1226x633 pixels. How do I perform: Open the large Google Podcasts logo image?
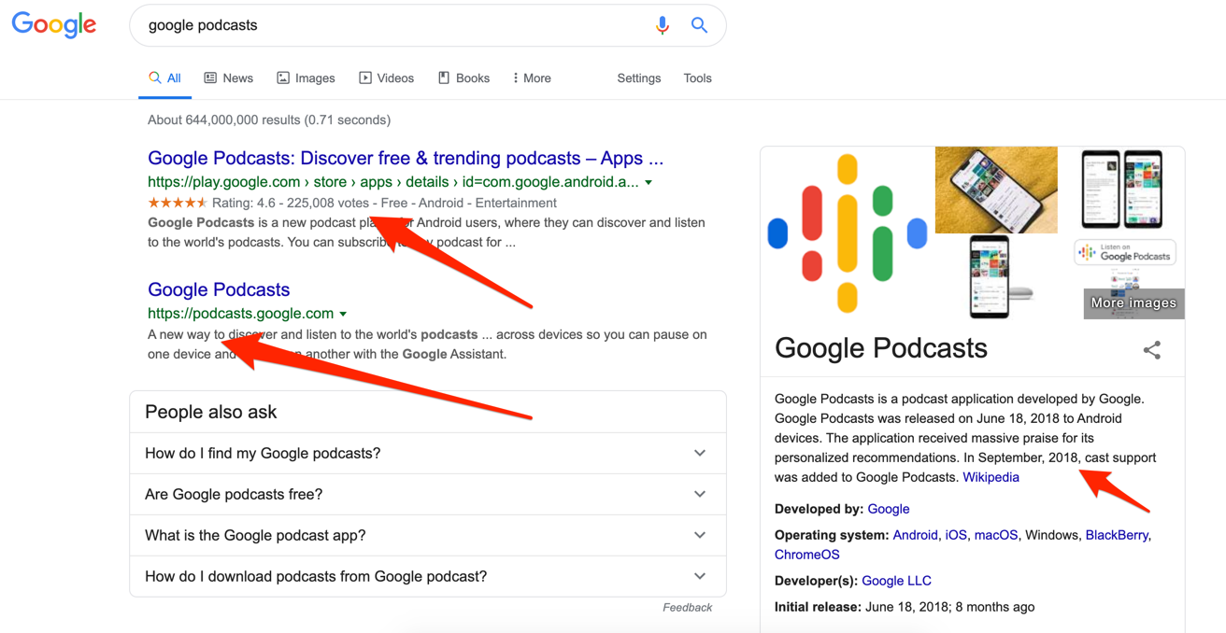847,232
